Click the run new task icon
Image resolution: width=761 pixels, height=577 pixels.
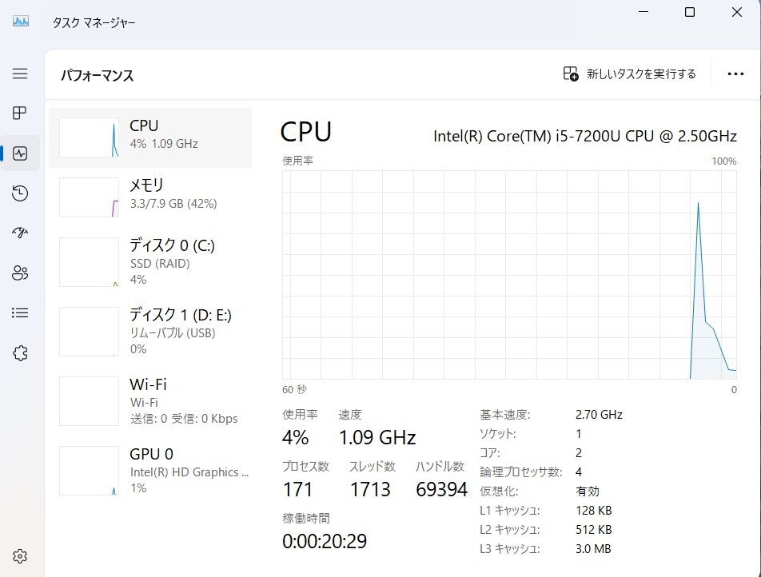[x=571, y=74]
